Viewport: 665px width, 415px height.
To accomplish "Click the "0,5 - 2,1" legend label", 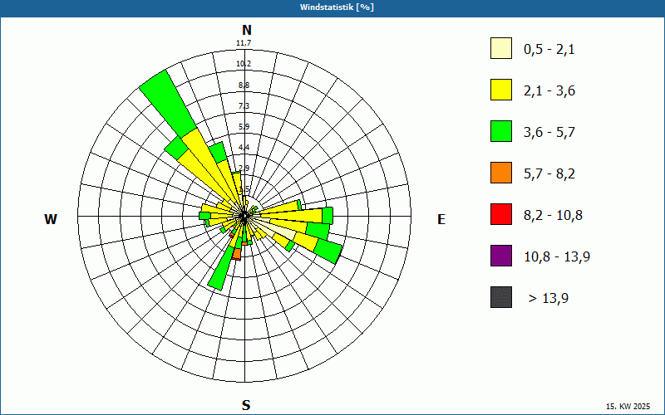I will coord(549,50).
